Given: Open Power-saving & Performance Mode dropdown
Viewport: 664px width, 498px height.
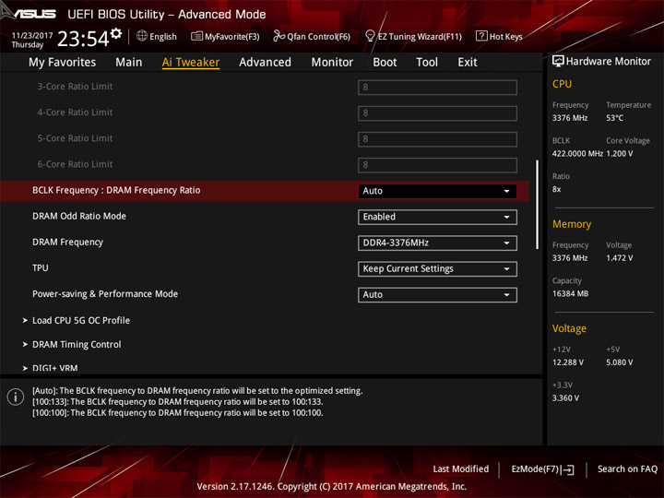Looking at the screenshot, I should pos(437,295).
